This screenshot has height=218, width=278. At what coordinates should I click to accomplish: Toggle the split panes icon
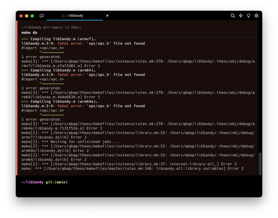click(x=42, y=16)
